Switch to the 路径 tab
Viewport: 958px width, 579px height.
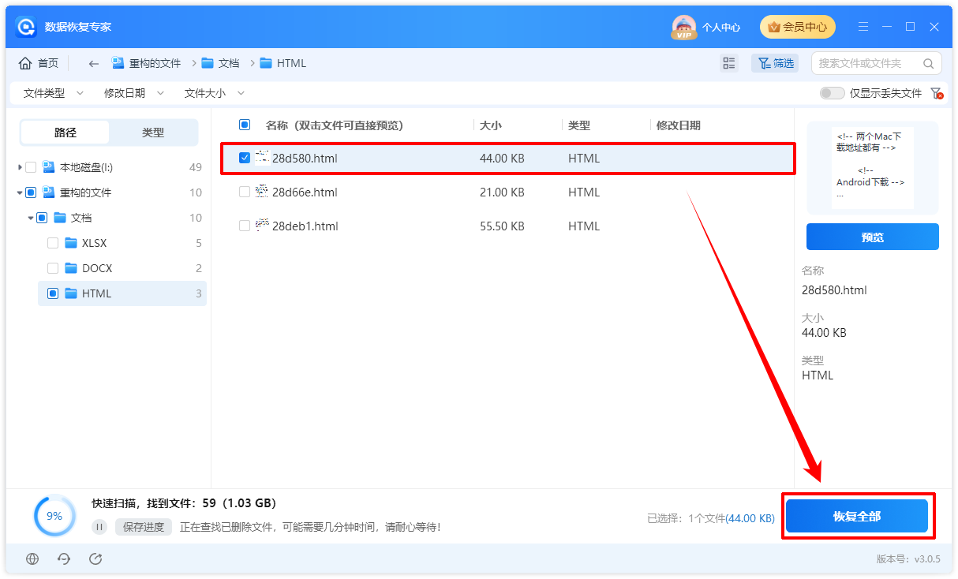pyautogui.click(x=65, y=133)
